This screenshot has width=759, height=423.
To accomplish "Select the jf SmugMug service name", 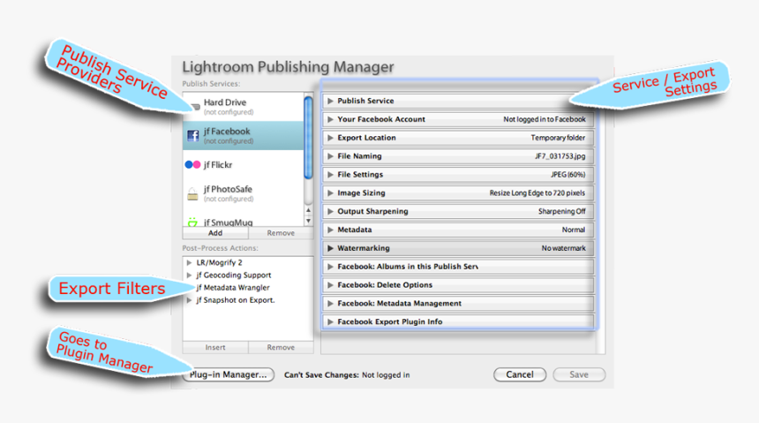I will 228,223.
